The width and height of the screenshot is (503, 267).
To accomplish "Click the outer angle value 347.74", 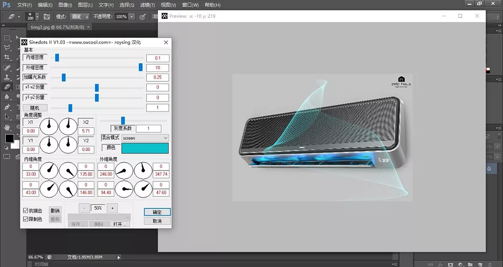I will [x=161, y=174].
